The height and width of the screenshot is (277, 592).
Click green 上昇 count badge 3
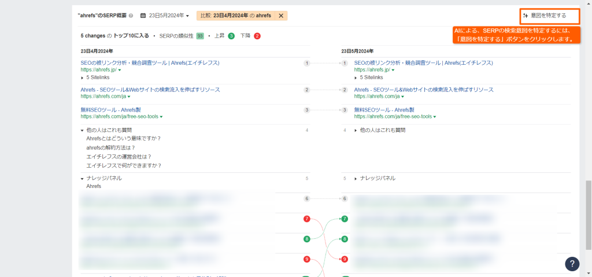(231, 36)
